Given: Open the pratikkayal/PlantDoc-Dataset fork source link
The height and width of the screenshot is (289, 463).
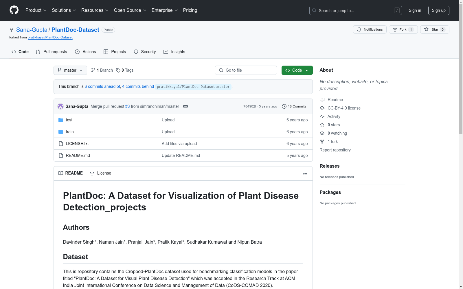Looking at the screenshot, I should (x=50, y=37).
